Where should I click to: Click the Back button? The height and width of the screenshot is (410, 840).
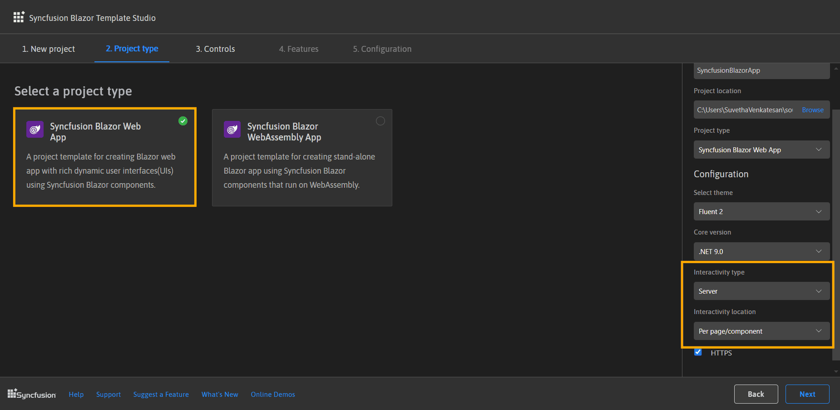pyautogui.click(x=756, y=394)
